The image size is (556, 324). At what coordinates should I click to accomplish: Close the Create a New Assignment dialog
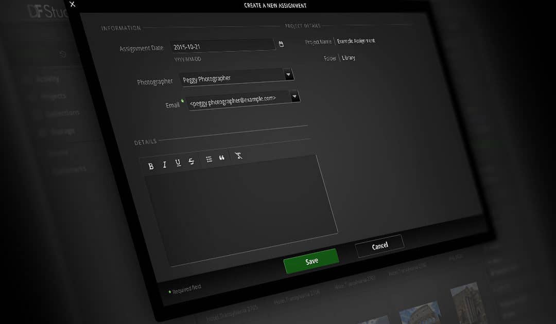click(73, 4)
